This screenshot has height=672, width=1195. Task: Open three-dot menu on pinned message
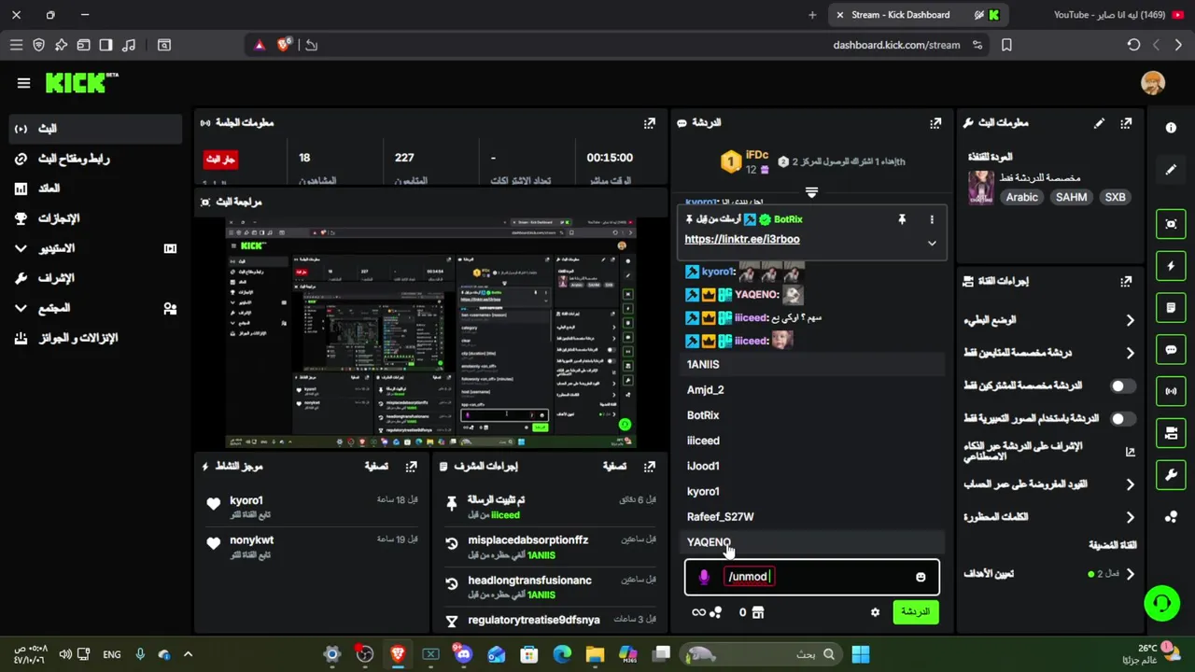[x=932, y=219]
